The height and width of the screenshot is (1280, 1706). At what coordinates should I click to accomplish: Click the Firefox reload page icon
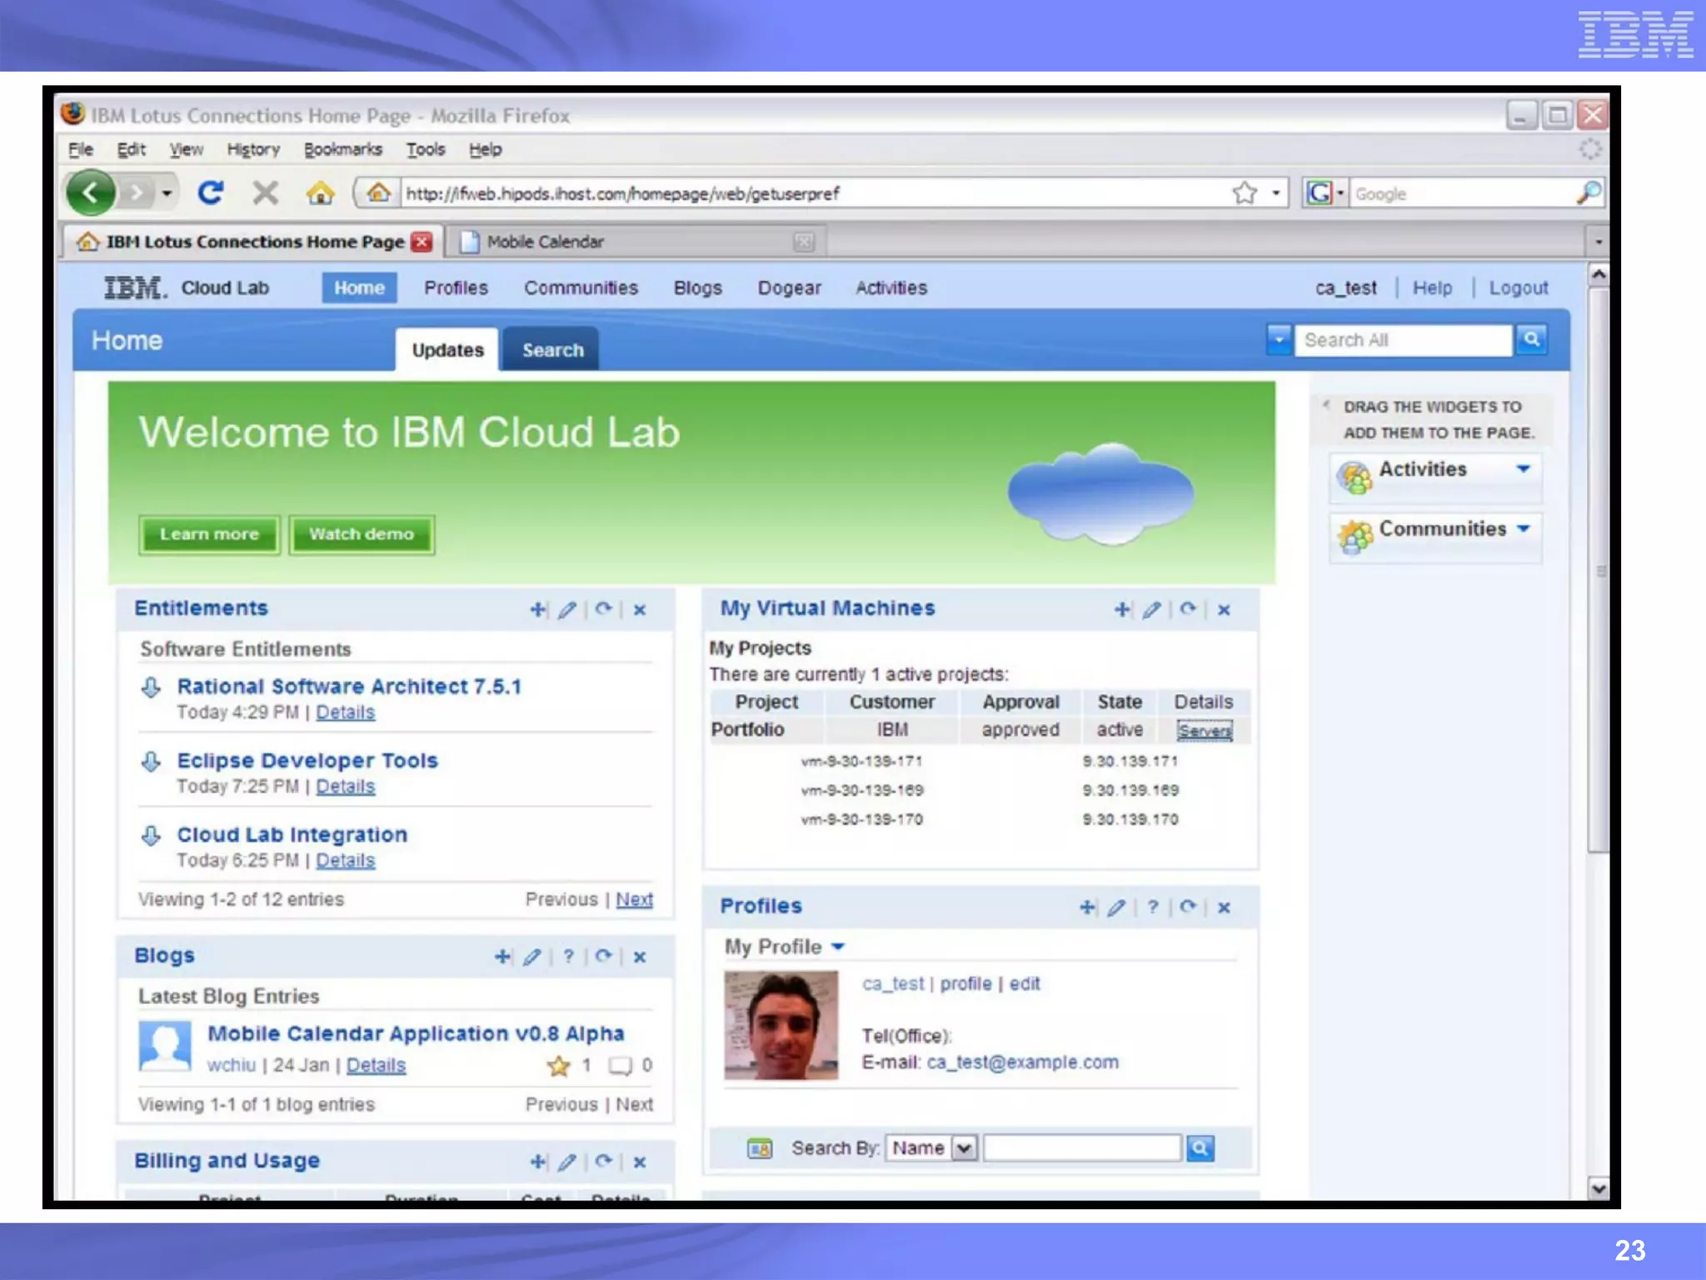[210, 193]
